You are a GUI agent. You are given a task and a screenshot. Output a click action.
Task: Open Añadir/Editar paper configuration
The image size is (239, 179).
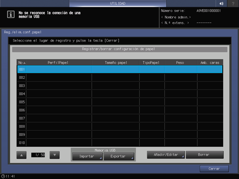point(166,155)
